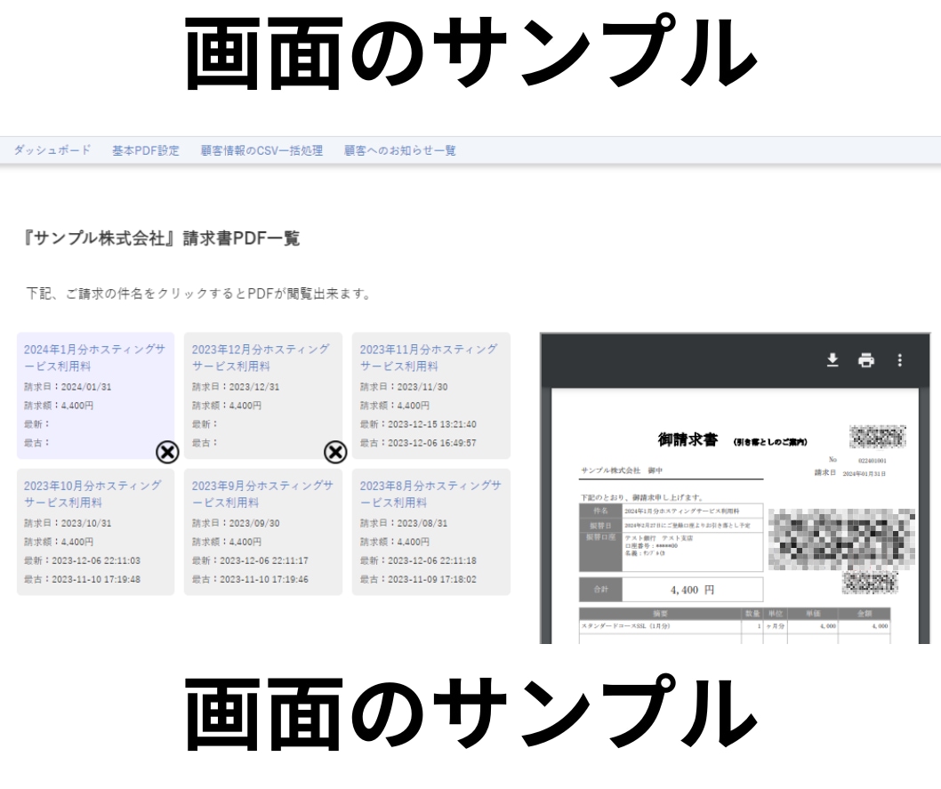Image resolution: width=941 pixels, height=789 pixels.
Task: Click 最新：2023-12-06 22:11:18 timestamp
Action: coord(418,560)
